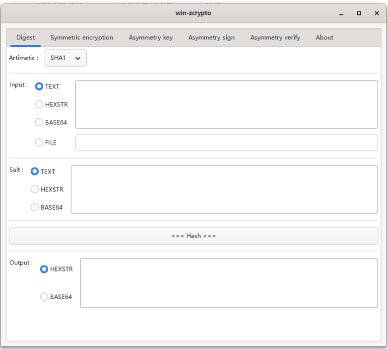This screenshot has height=349, width=388.
Task: Open the About tab
Action: point(324,37)
